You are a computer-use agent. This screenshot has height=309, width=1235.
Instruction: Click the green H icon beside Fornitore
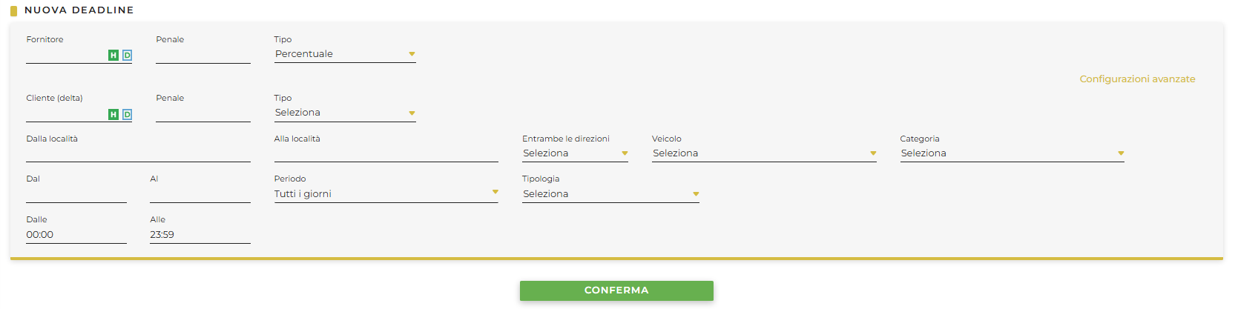coord(113,55)
